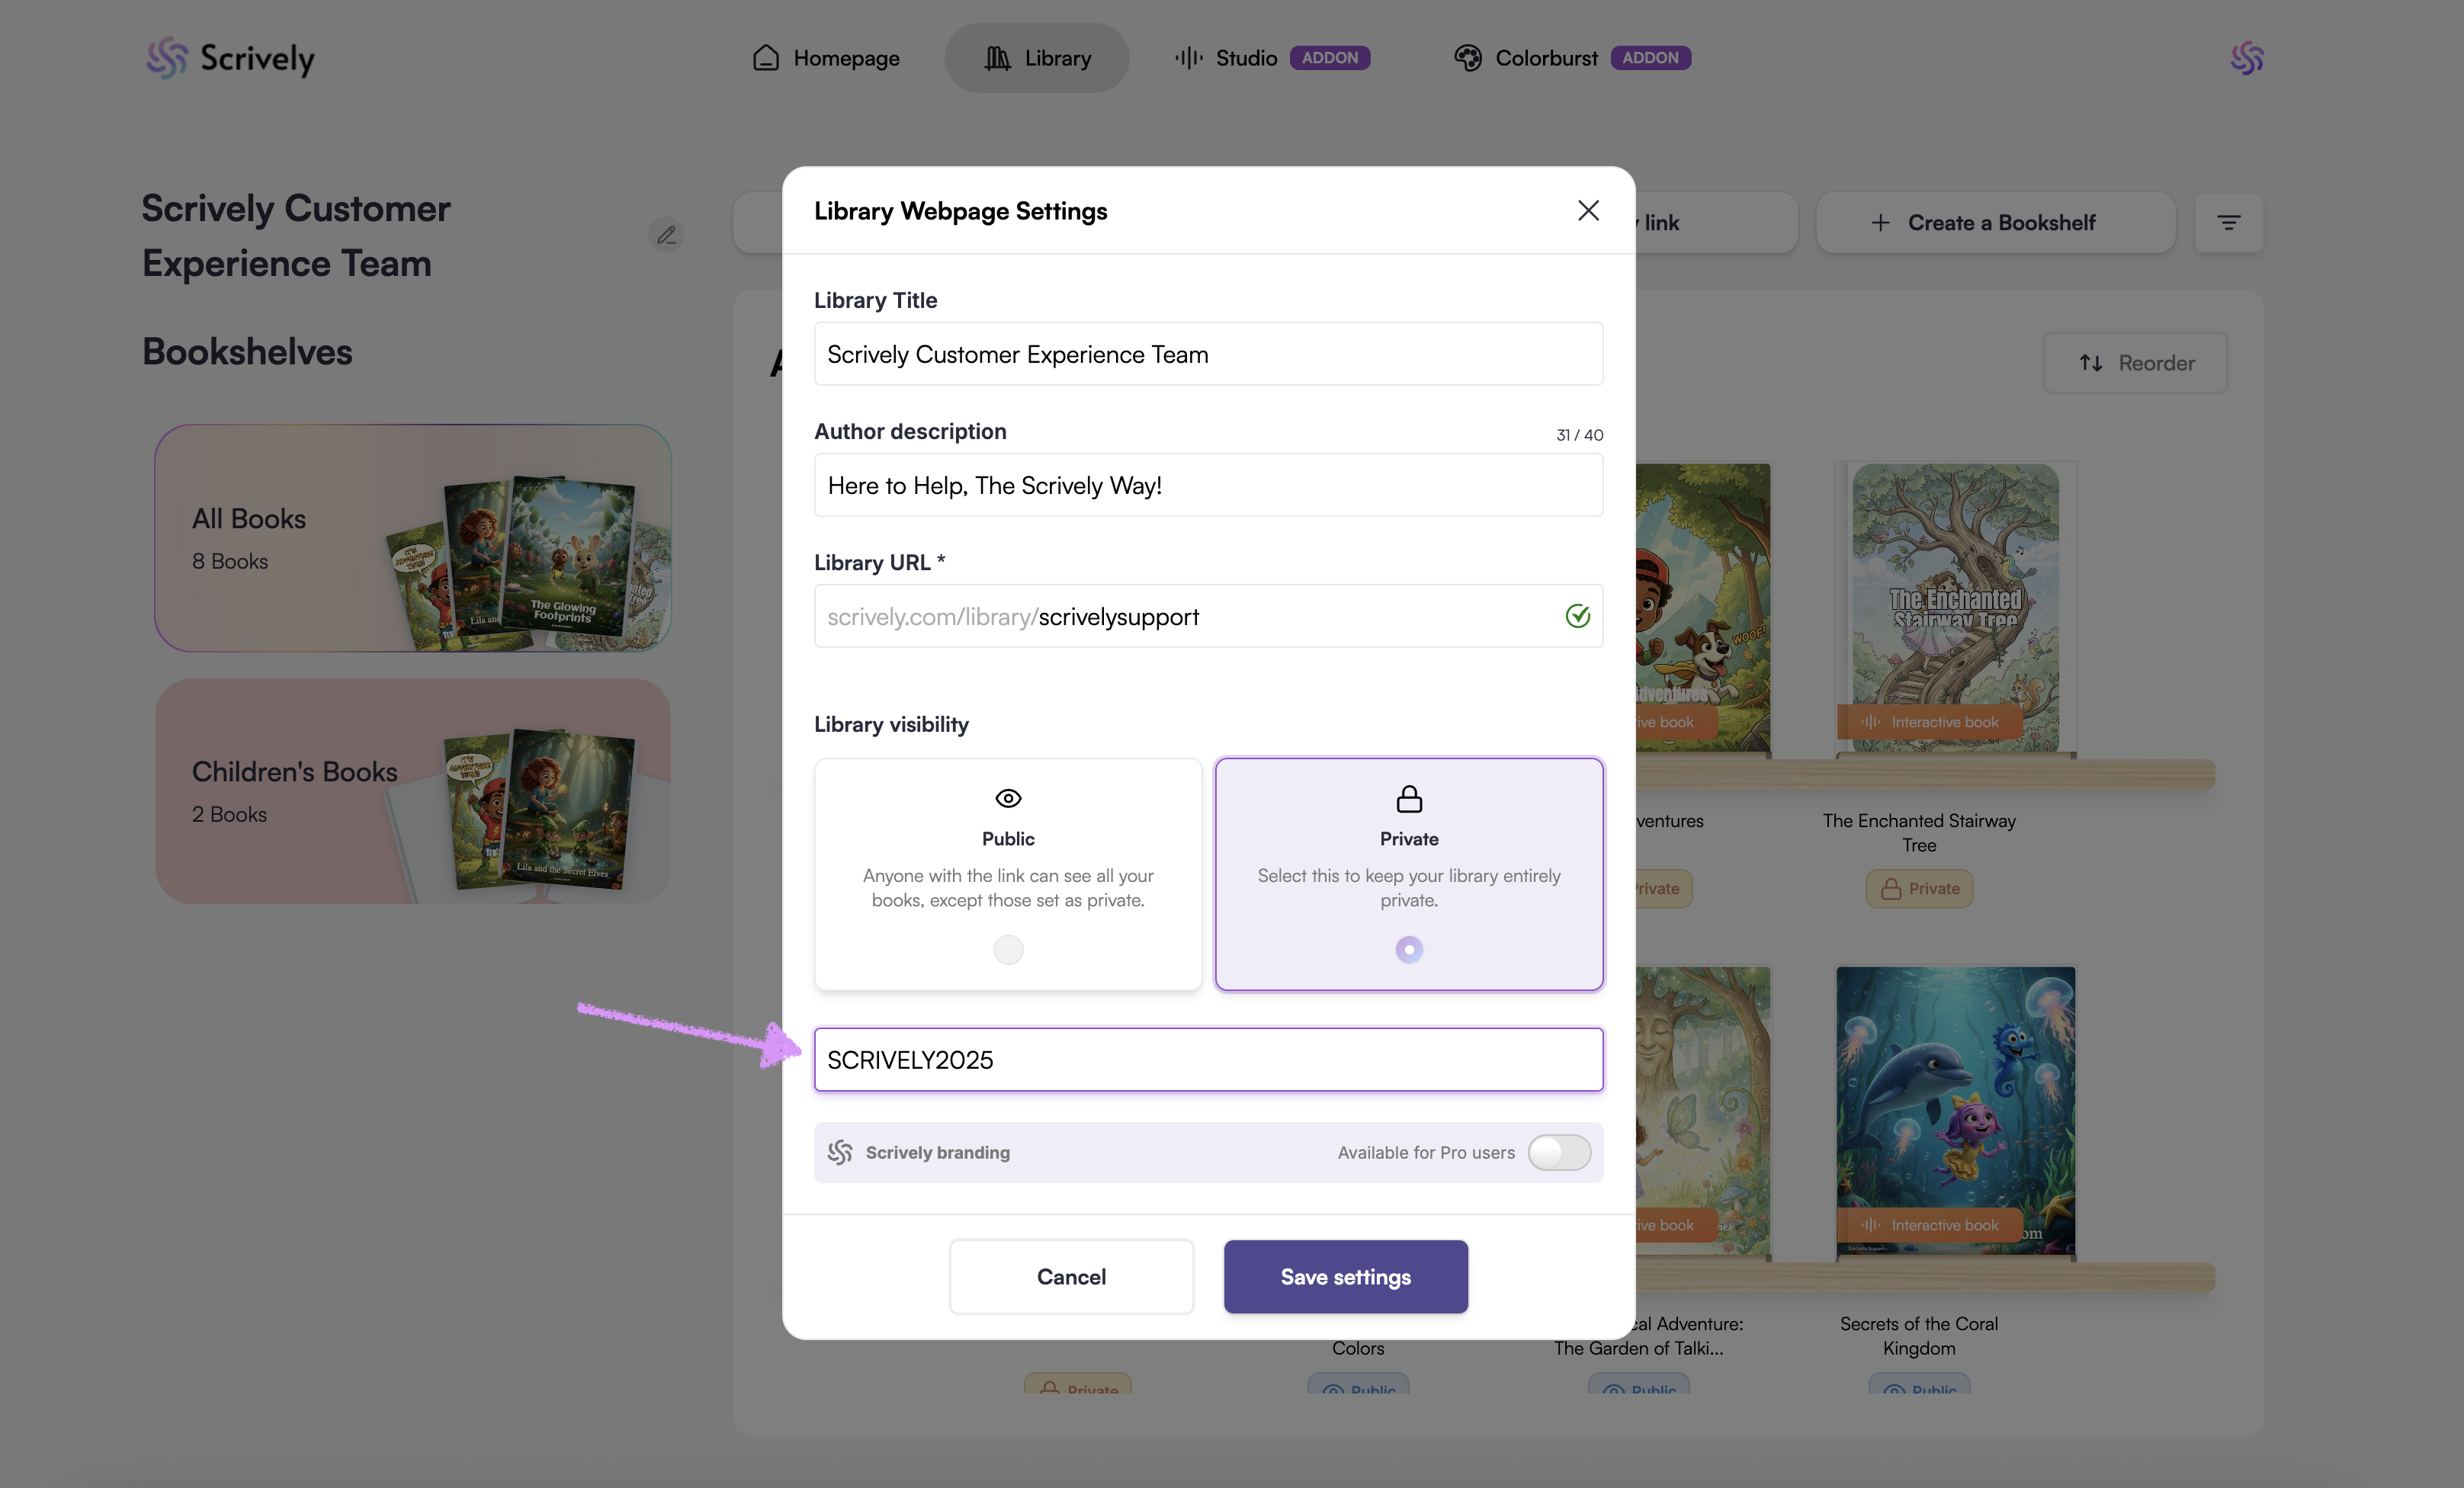Click the Reorder button

[x=2135, y=363]
